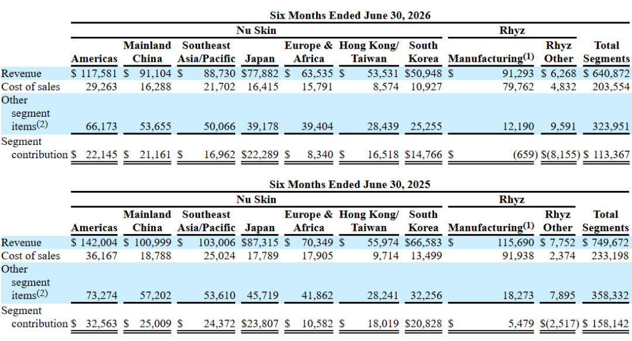Screen dimensions: 632x341
Task: Click the 2026 Mainland China revenue 91,104
Action: click(x=155, y=74)
